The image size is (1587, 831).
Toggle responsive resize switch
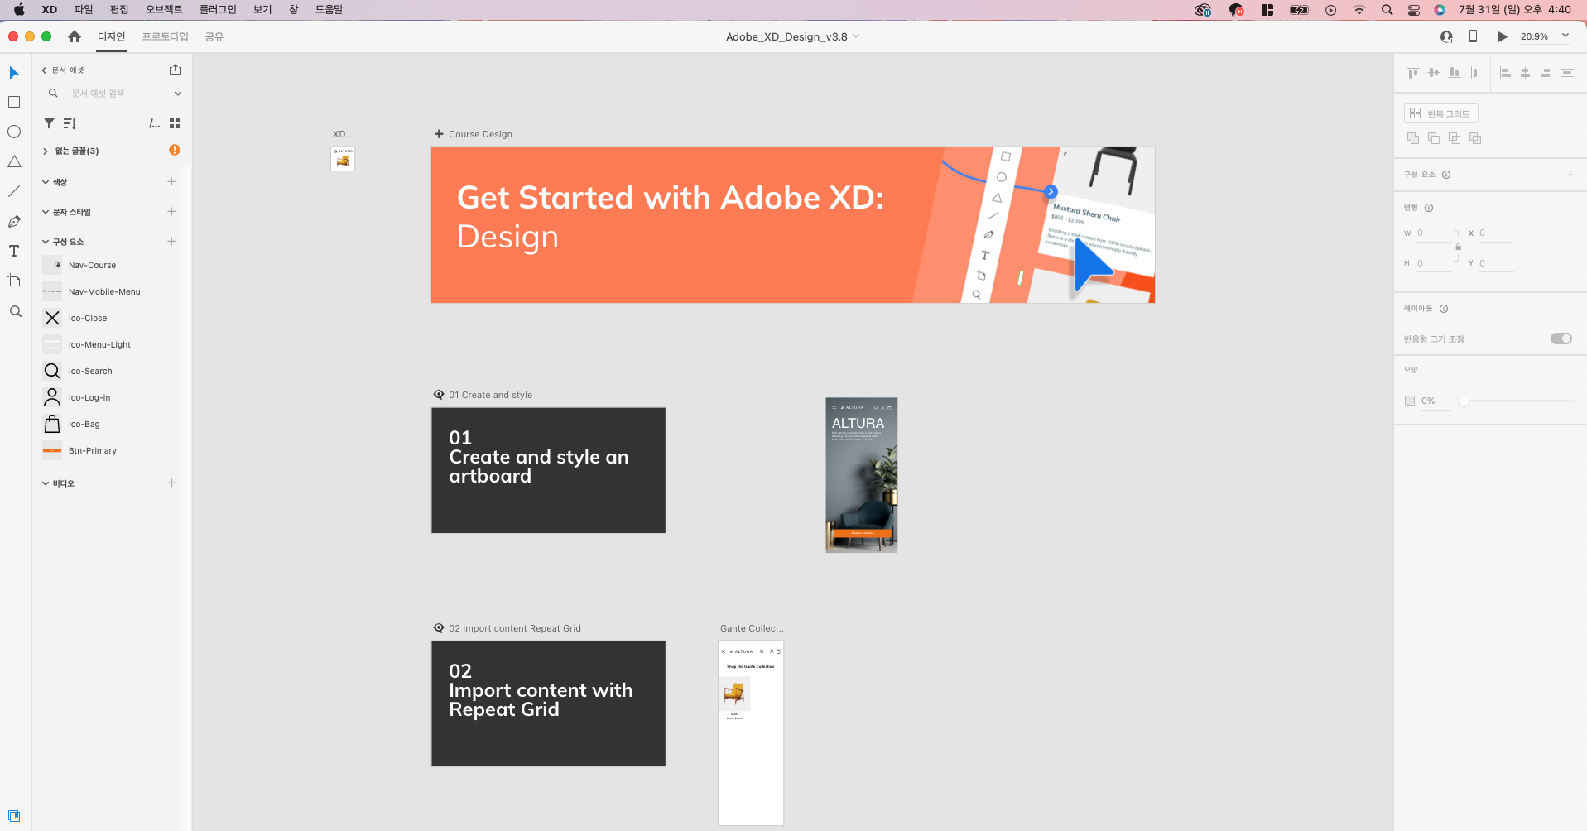coord(1561,339)
